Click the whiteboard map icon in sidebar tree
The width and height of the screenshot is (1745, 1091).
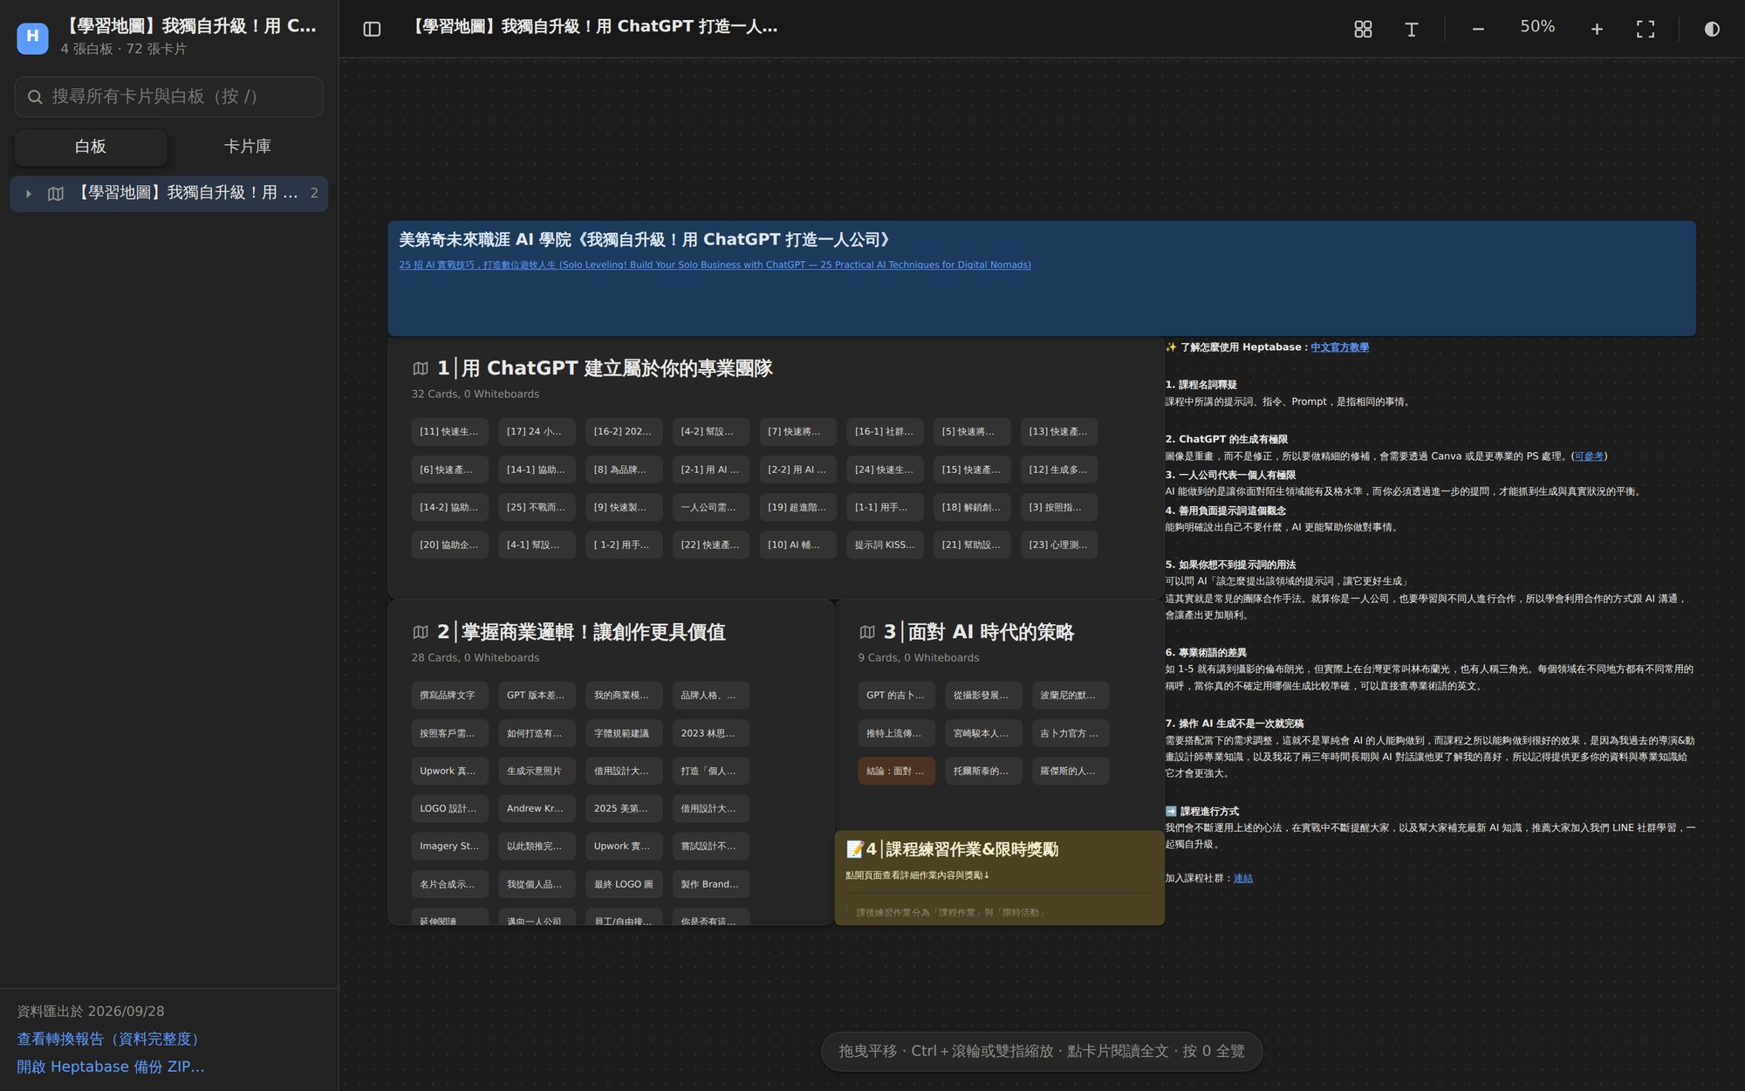(56, 194)
